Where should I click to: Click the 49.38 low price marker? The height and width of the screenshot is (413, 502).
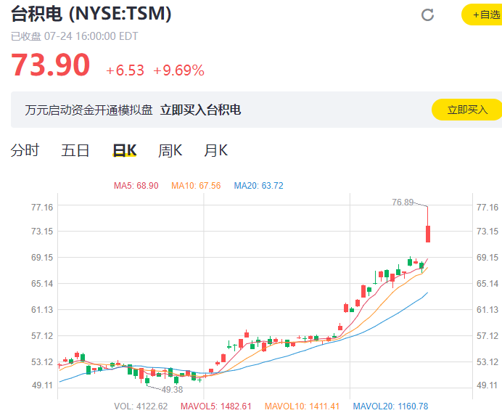(172, 390)
